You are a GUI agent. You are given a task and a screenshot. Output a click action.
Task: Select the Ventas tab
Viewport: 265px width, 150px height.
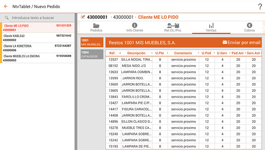pyautogui.click(x=211, y=27)
